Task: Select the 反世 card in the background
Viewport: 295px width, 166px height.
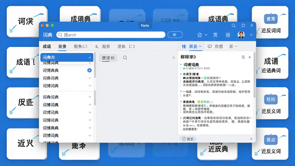Action: pyautogui.click(x=23, y=103)
